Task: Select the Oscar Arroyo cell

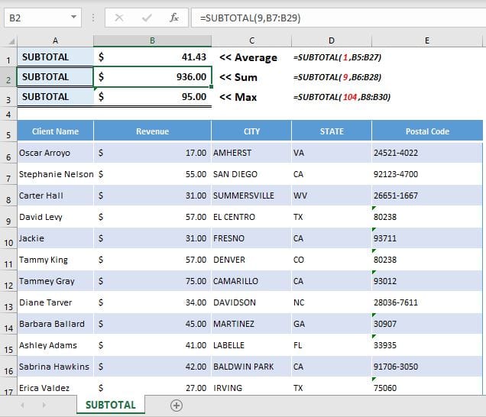Action: click(x=55, y=153)
